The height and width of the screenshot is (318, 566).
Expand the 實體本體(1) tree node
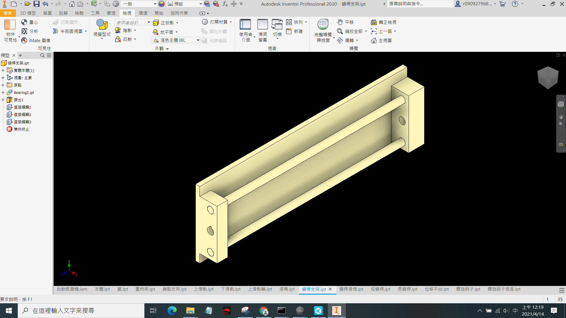point(3,70)
